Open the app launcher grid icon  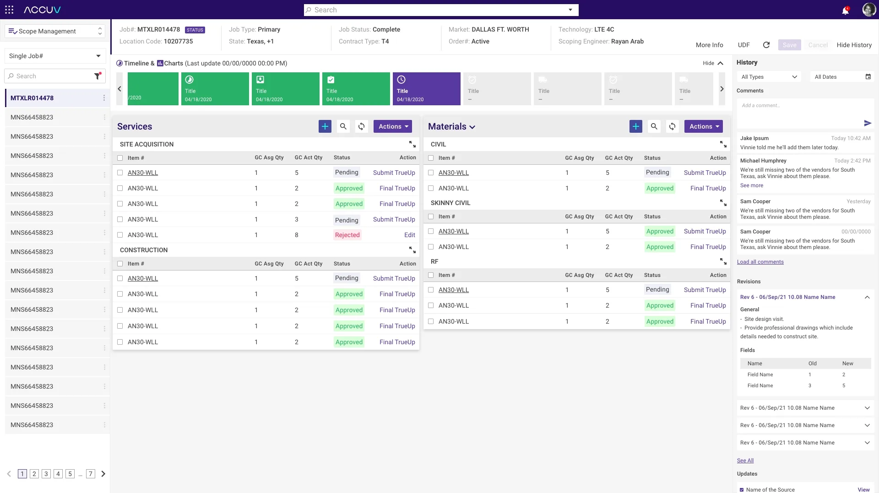coord(9,10)
